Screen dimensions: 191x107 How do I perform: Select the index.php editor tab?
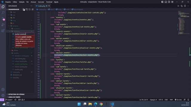click(43, 6)
